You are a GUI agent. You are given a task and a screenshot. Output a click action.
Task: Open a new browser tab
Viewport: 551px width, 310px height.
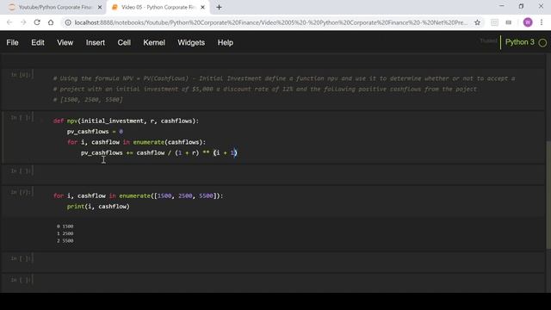tap(219, 7)
